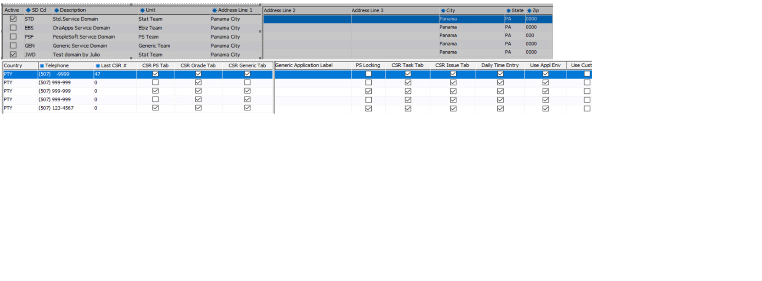762x281 pixels.
Task: Click the asterisk icon beside Description header
Action: coord(56,10)
